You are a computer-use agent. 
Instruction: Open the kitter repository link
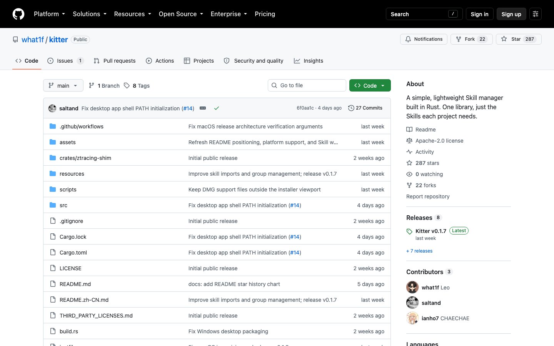(x=58, y=40)
